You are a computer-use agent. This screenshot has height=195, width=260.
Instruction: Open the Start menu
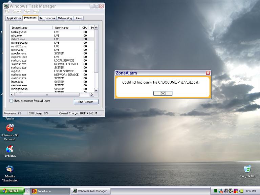(12, 191)
